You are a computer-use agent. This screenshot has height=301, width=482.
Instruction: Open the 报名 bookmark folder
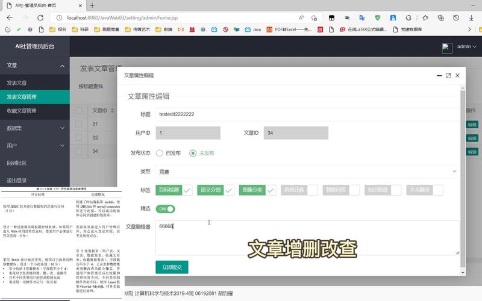[58, 29]
